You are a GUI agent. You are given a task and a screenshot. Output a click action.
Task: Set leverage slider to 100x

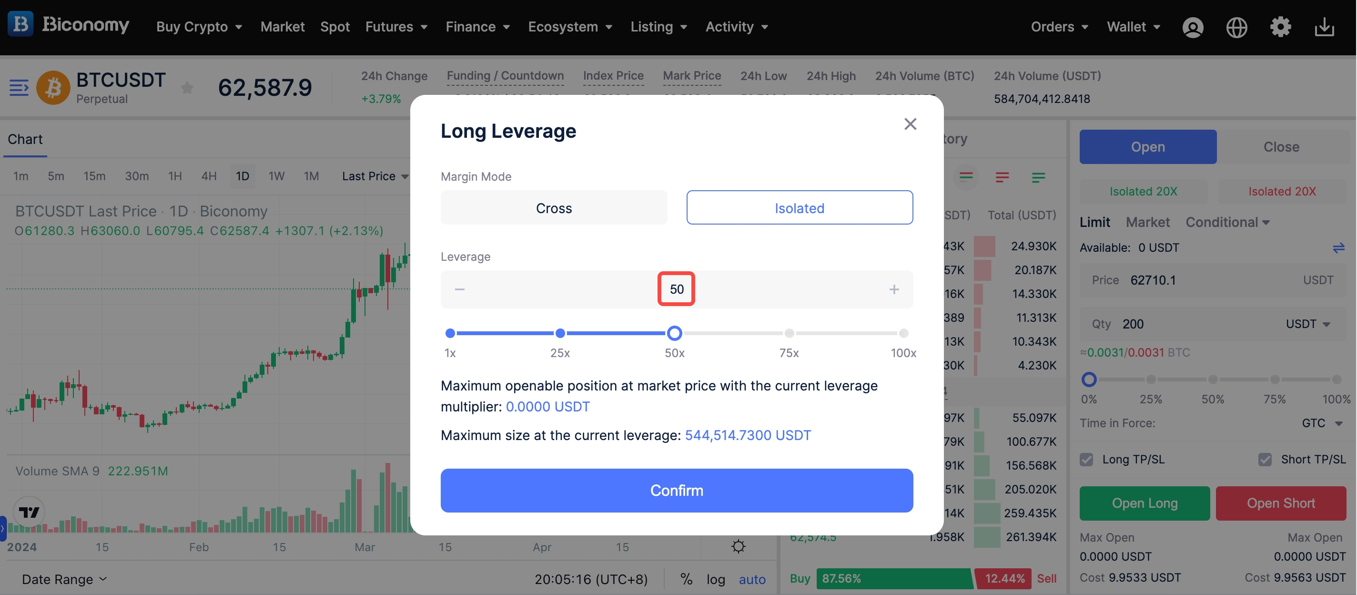pos(903,333)
